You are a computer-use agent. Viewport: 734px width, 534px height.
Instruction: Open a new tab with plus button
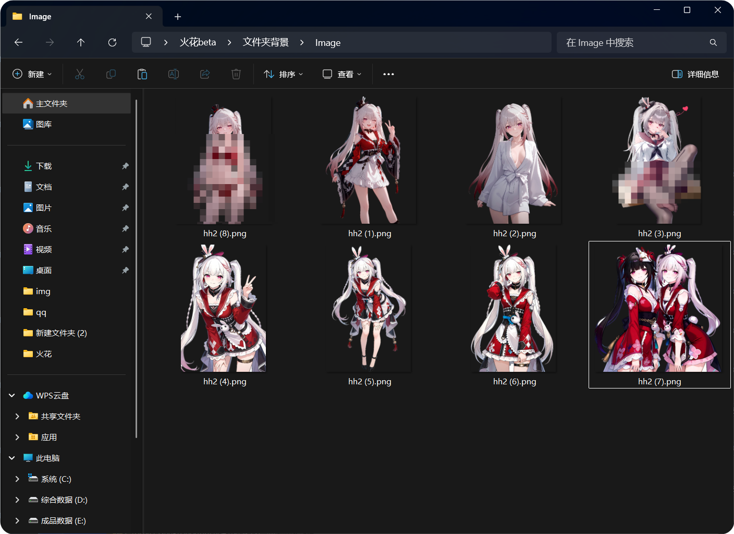178,17
